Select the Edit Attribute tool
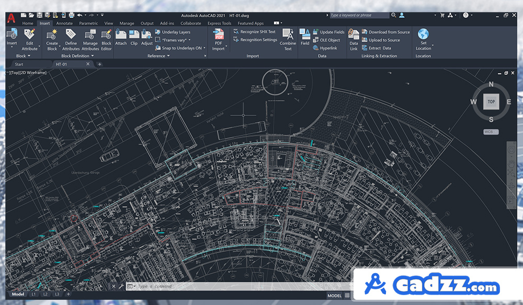 (x=29, y=39)
